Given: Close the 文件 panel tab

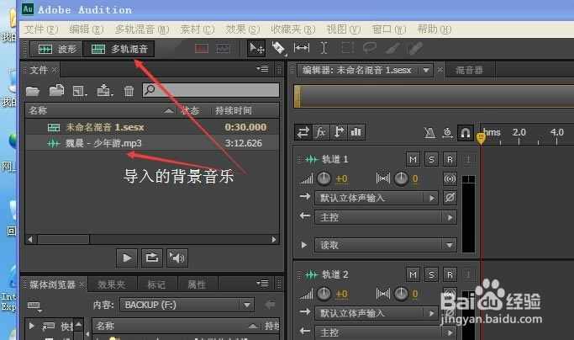Looking at the screenshot, I should (x=54, y=69).
